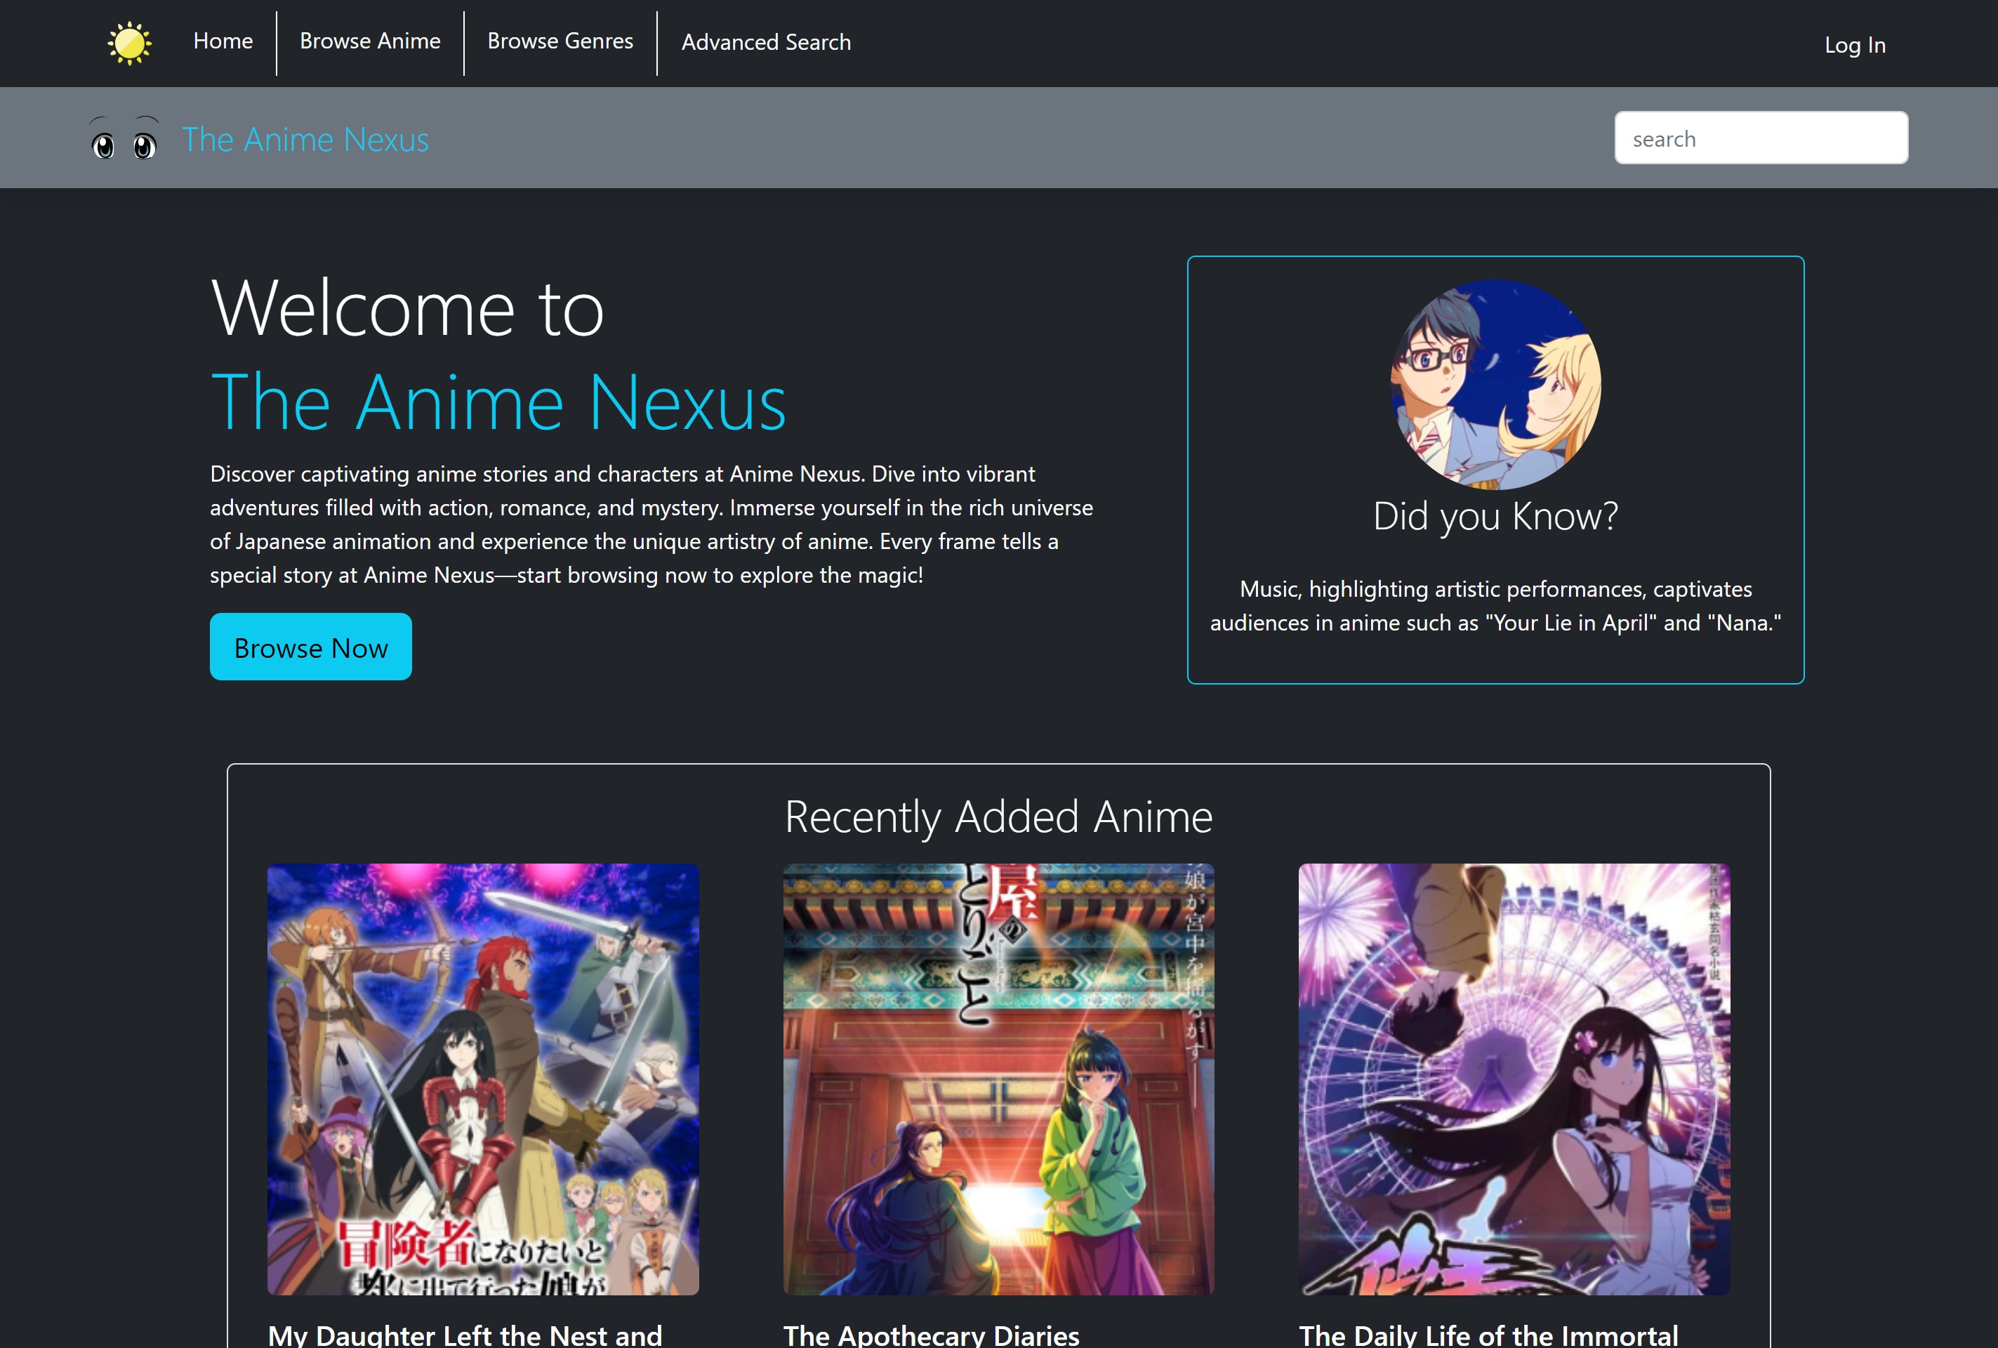Focus the search input field
The width and height of the screenshot is (1998, 1348).
pyautogui.click(x=1761, y=138)
